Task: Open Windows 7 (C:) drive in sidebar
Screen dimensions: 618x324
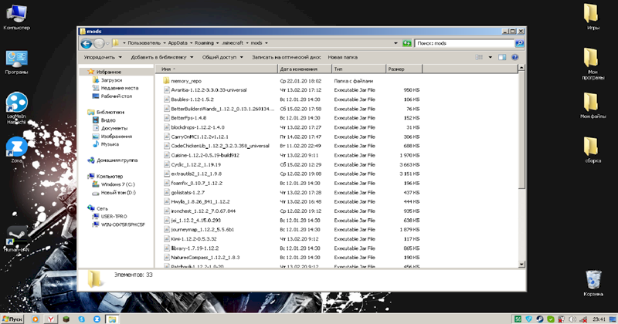Action: [x=117, y=184]
